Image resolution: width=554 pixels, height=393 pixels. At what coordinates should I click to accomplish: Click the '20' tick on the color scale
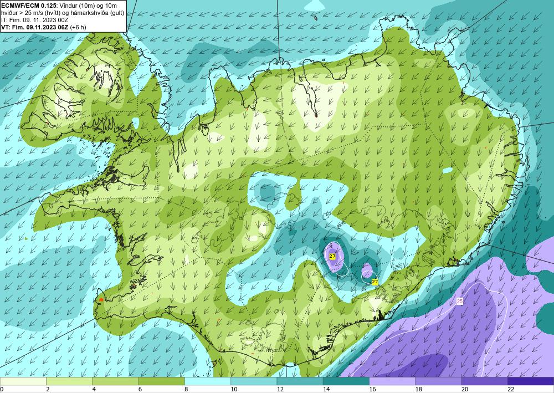(465, 389)
